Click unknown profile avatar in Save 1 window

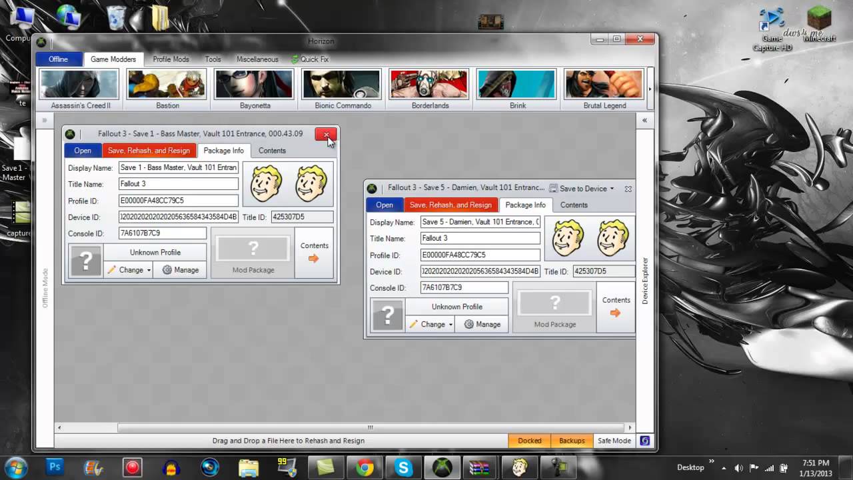[86, 261]
